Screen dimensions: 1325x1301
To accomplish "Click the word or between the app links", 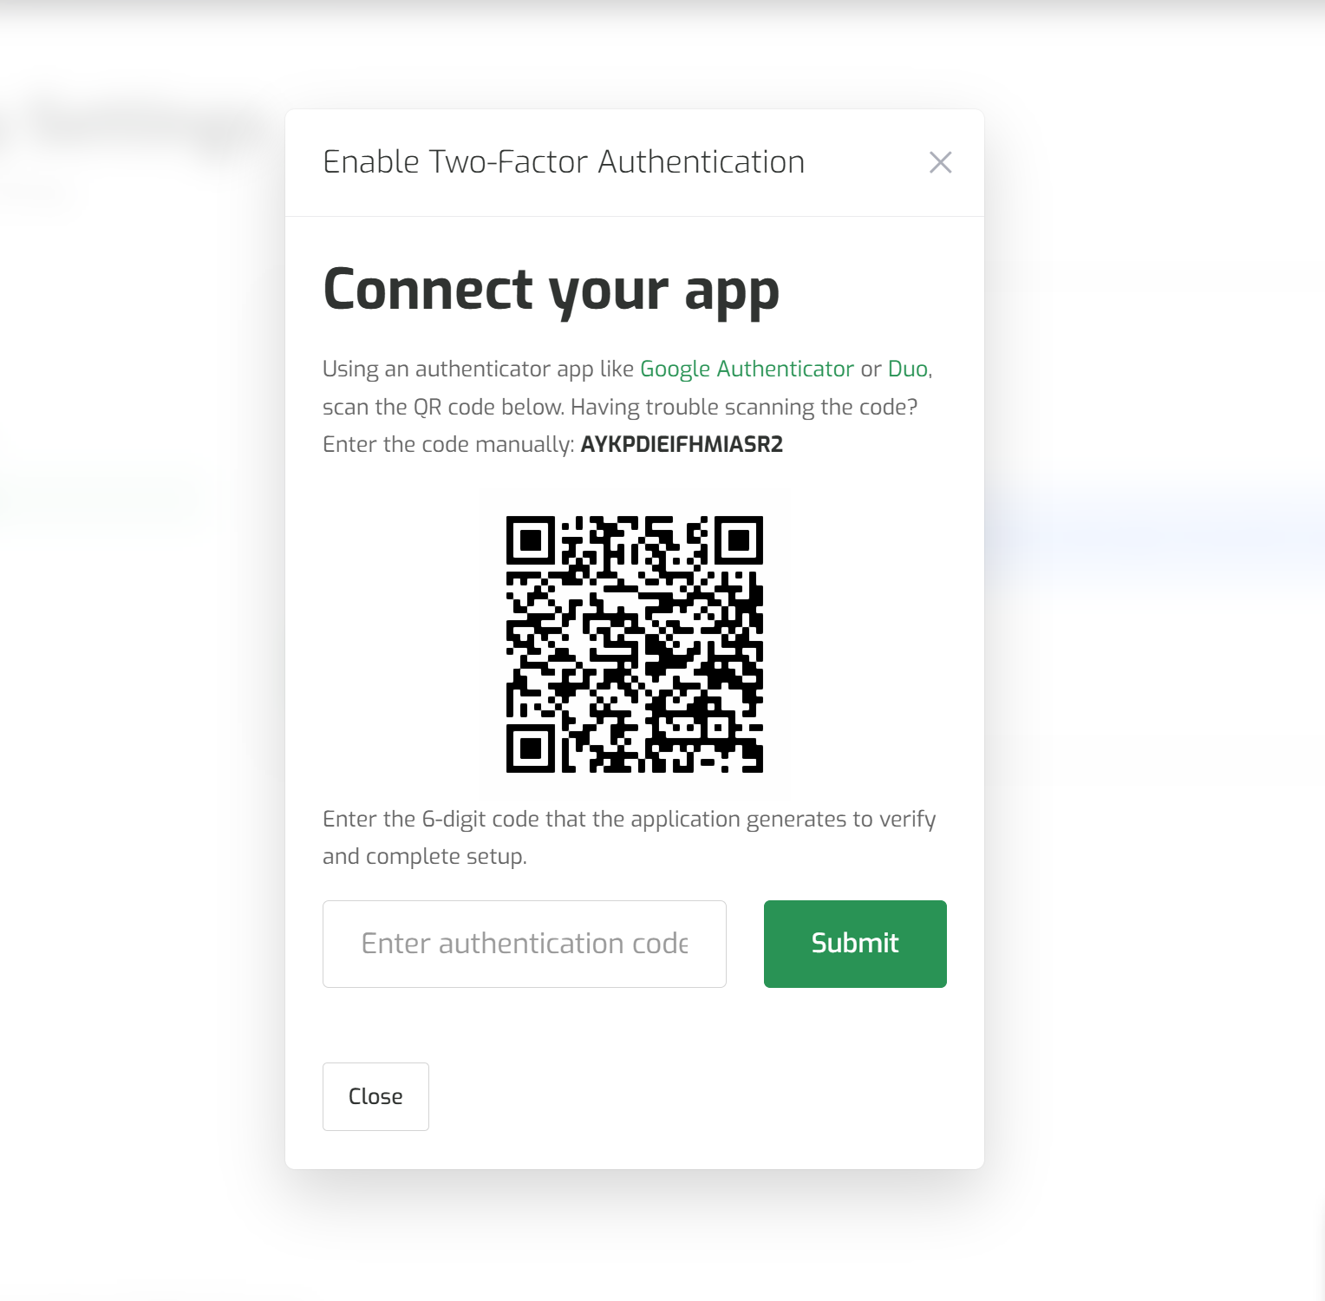I will pos(871,369).
